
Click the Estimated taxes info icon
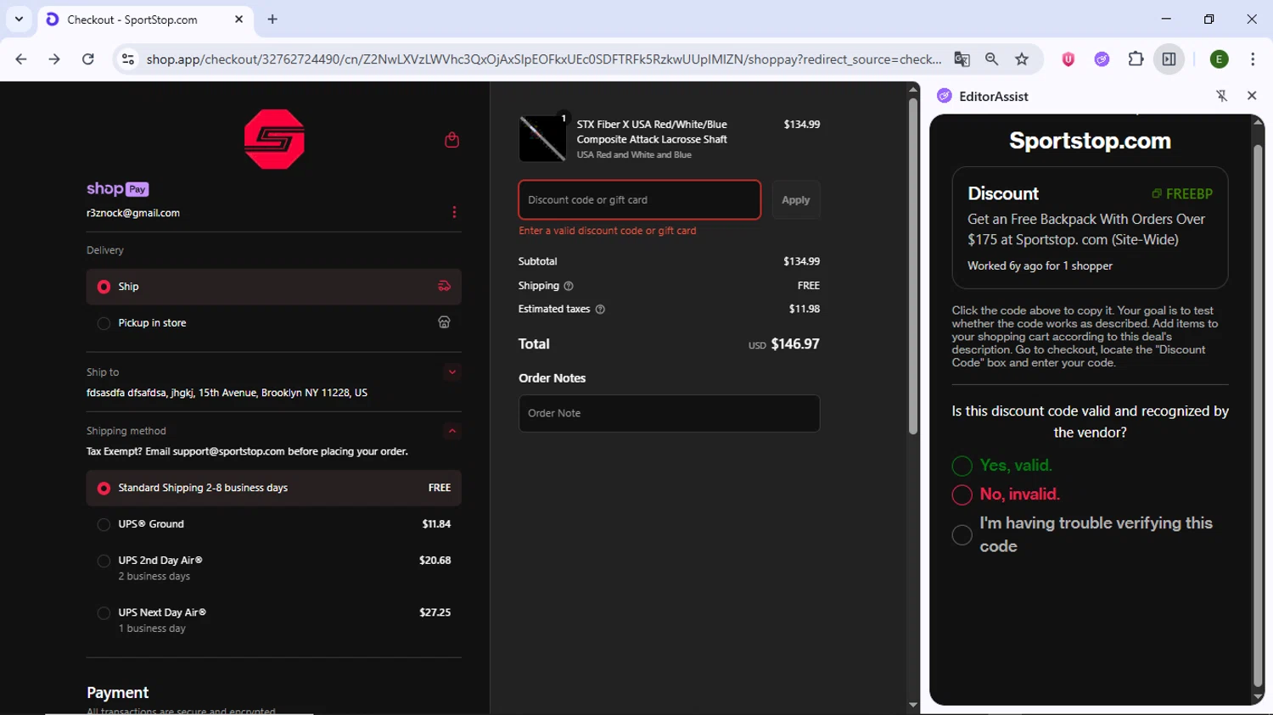point(600,309)
